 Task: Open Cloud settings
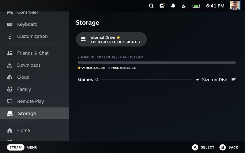pos(34,77)
